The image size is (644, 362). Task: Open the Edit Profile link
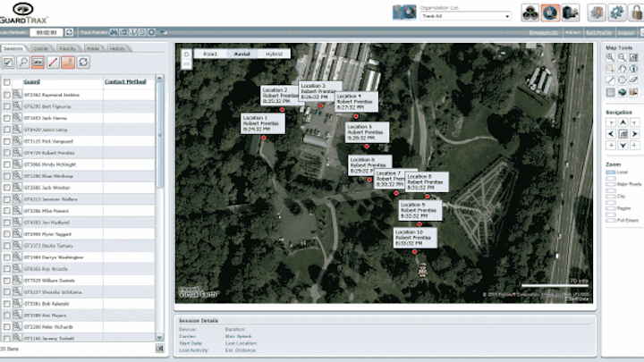click(598, 32)
